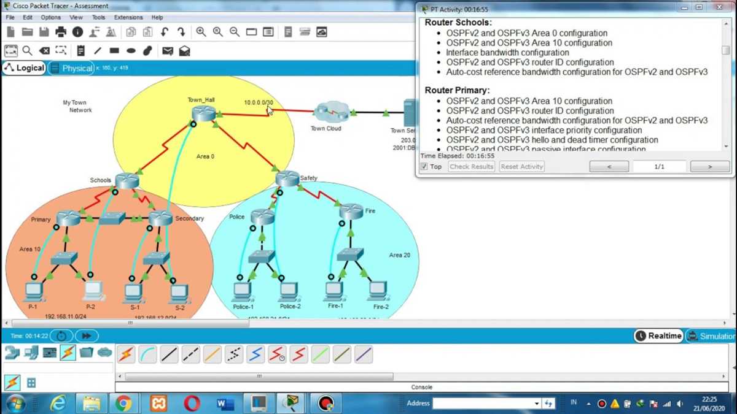
Task: Create a new file via toolbar icon
Action: point(10,32)
